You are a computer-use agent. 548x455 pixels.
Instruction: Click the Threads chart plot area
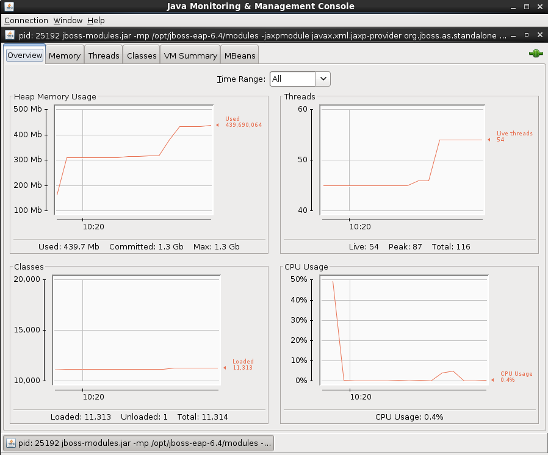[402, 160]
